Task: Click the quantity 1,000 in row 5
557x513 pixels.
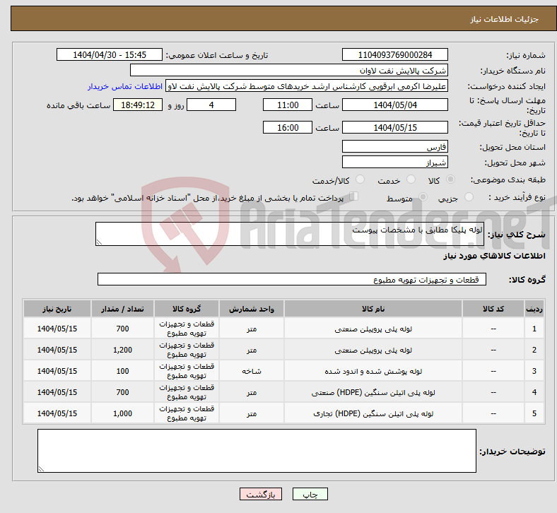Action: point(122,413)
